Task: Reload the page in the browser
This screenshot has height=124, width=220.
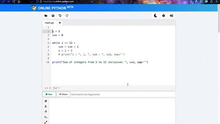Action: coord(14,1)
